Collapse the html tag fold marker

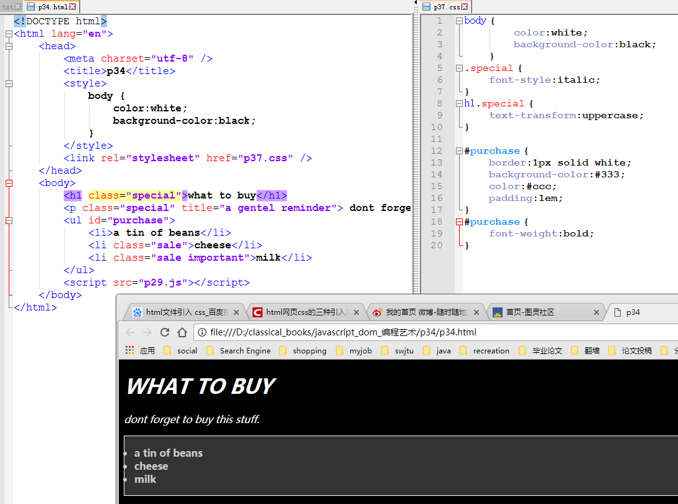click(x=9, y=34)
